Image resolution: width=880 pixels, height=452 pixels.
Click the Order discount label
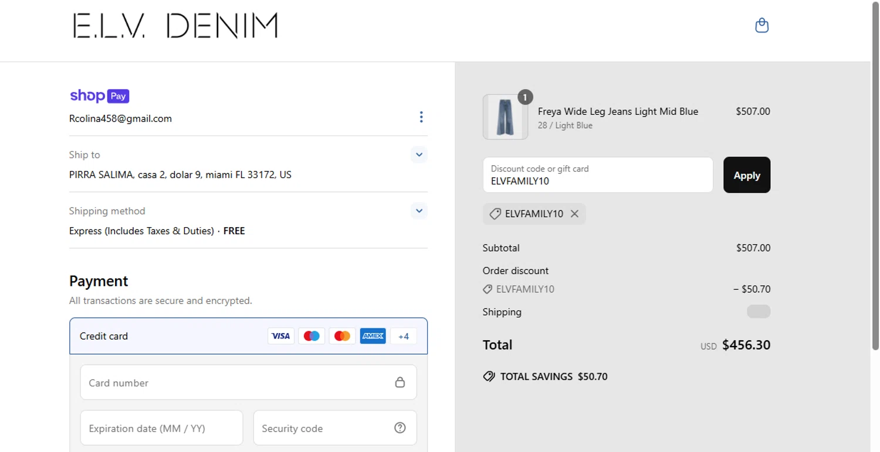coord(516,270)
